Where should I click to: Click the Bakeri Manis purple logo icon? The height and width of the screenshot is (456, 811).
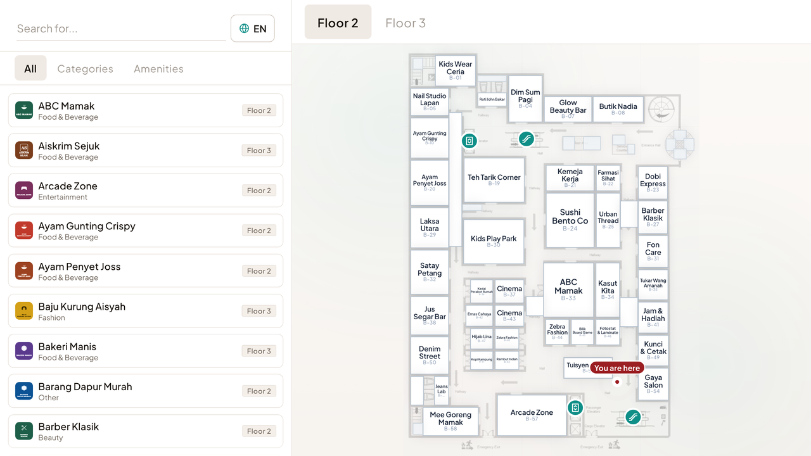coord(24,351)
